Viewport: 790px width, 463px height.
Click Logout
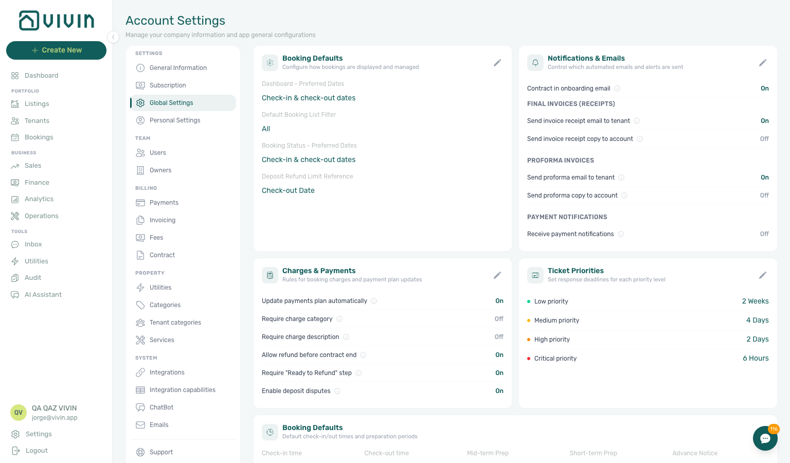37,451
